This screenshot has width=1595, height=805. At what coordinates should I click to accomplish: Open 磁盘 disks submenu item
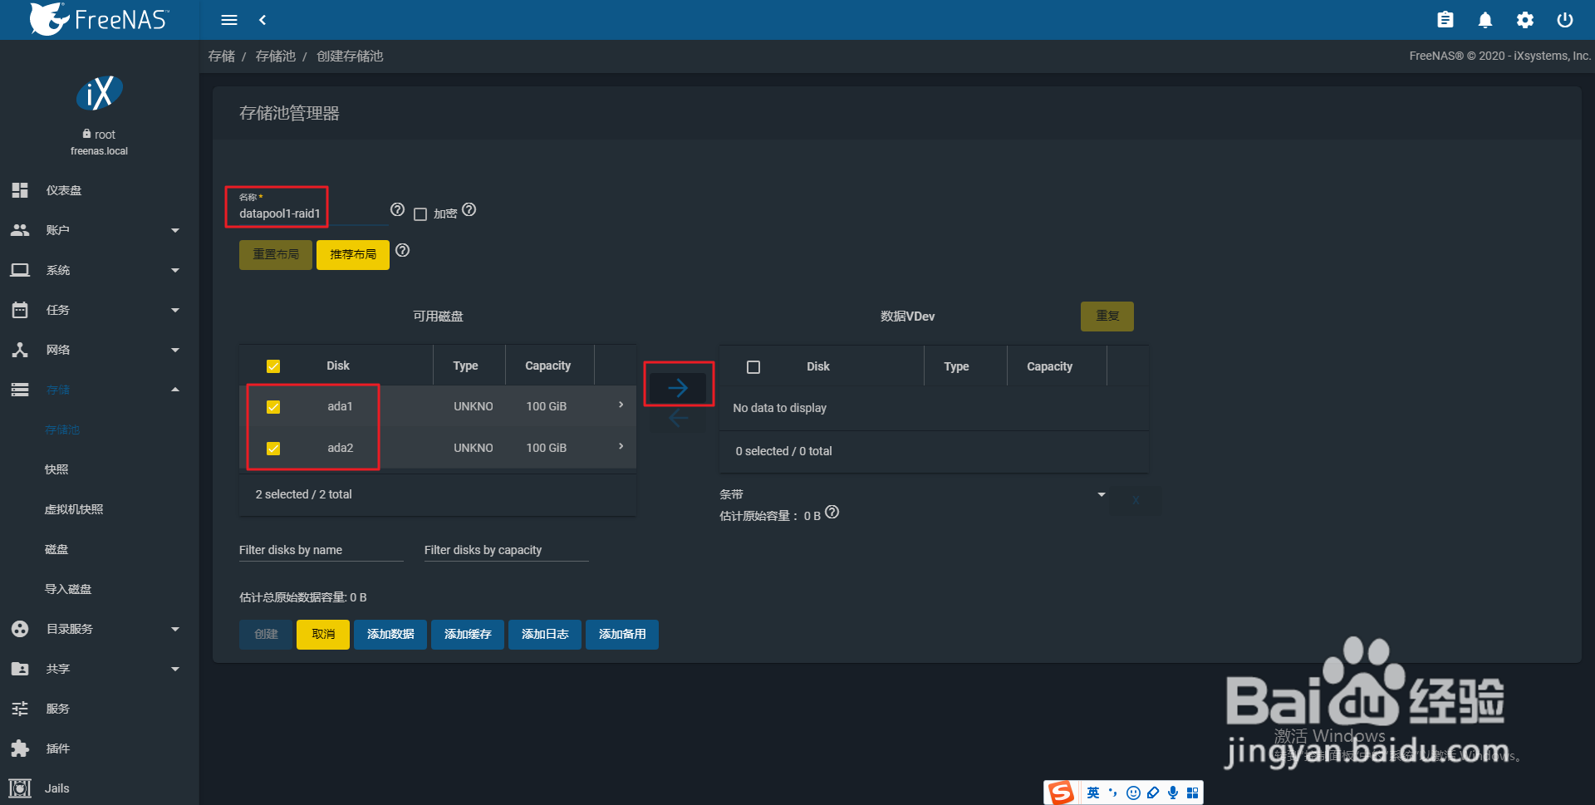(x=56, y=549)
